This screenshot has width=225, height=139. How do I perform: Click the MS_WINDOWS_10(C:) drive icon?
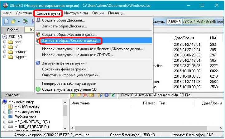tap(11, 122)
